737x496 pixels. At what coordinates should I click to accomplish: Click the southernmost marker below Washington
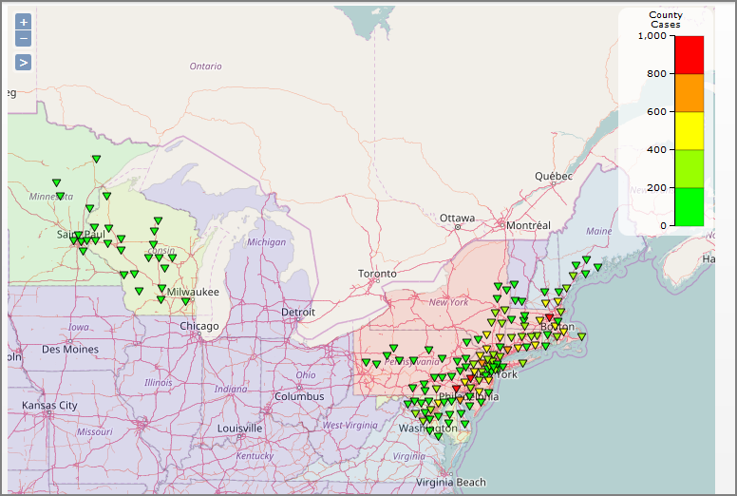tap(438, 435)
